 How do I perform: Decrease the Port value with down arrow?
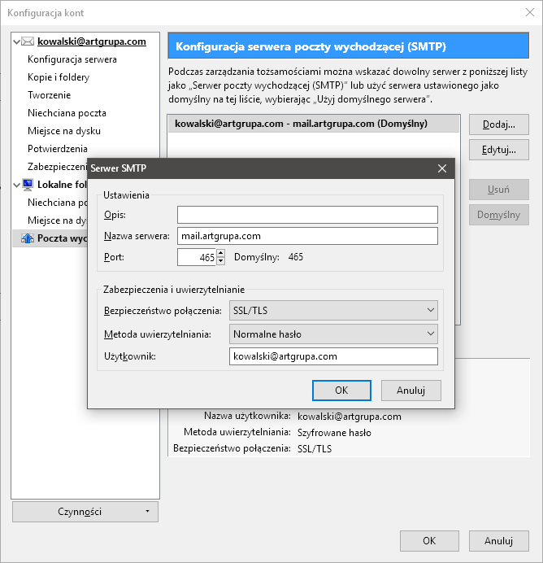pos(220,261)
